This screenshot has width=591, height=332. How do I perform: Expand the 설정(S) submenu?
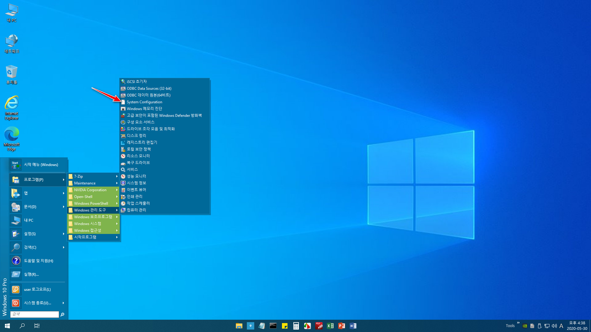pyautogui.click(x=38, y=234)
